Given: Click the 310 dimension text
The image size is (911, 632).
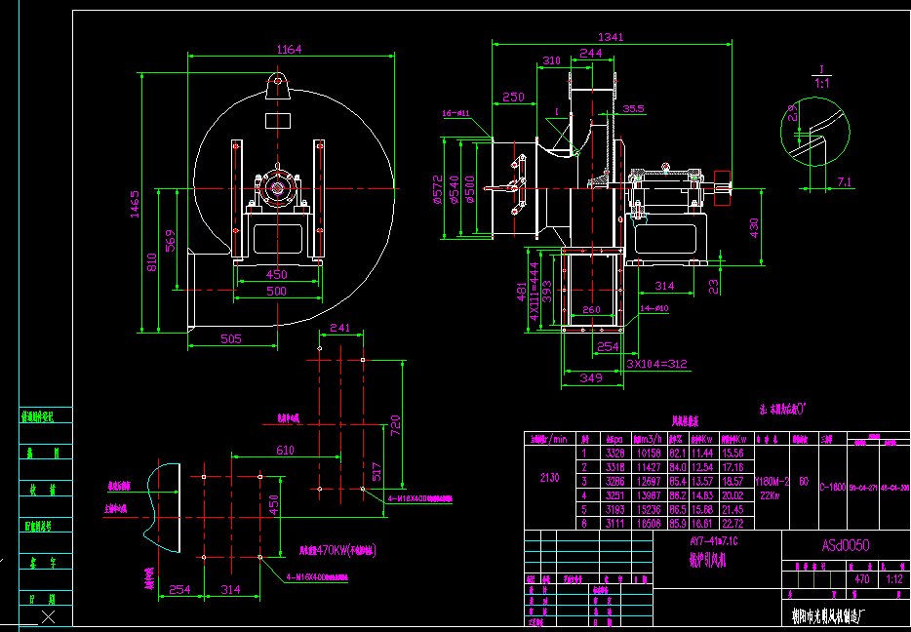Looking at the screenshot, I should [550, 61].
